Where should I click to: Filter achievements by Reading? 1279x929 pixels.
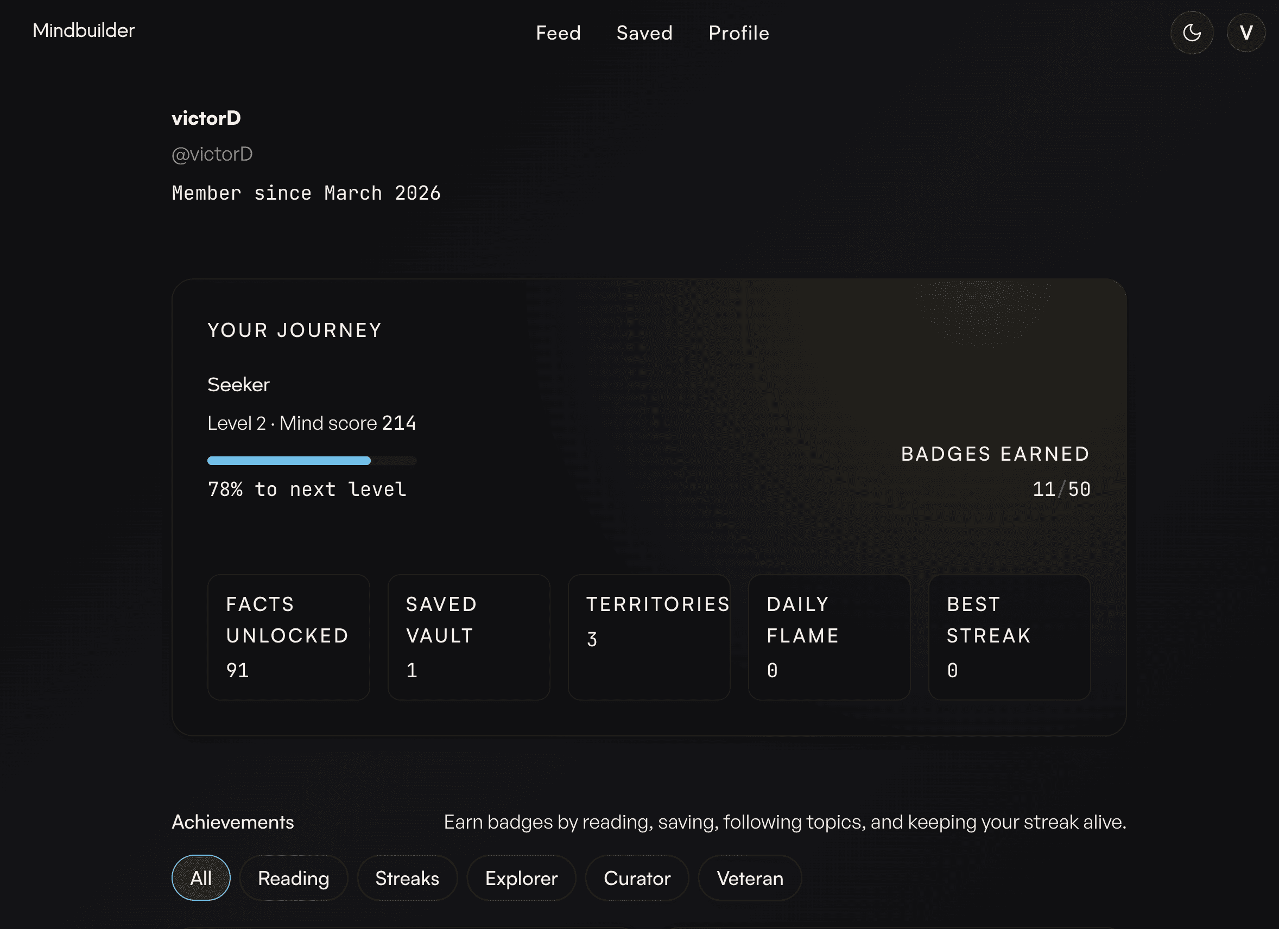pos(293,877)
